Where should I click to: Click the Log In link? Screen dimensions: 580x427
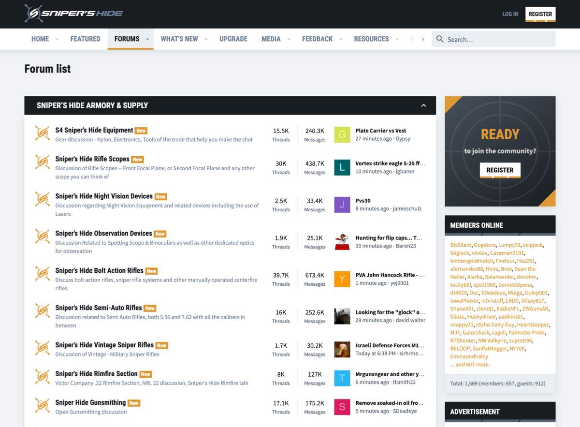[x=510, y=14]
